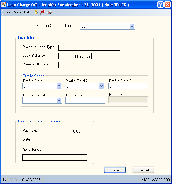Click the Help question mark button in the title bar

[x=160, y=5]
